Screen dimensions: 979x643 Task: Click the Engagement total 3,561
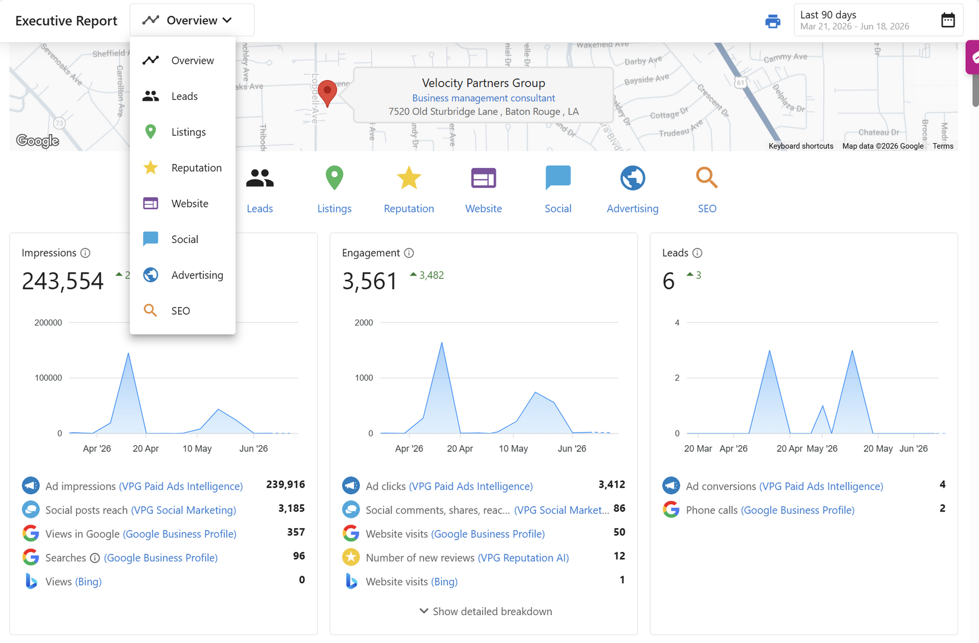click(x=370, y=281)
